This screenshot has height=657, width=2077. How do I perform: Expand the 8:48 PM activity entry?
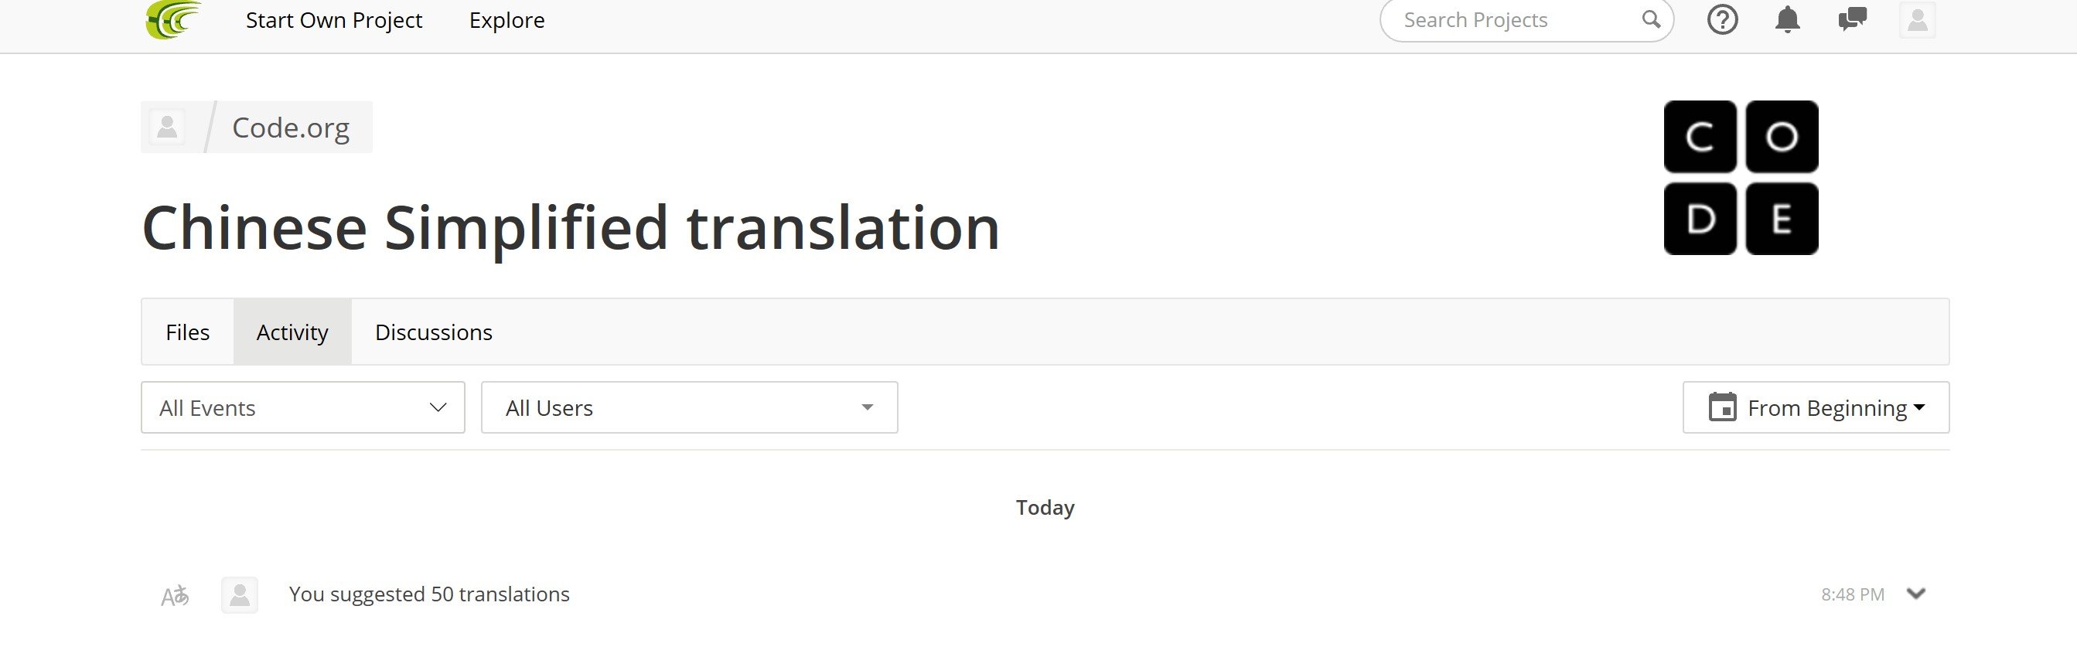[x=1915, y=594]
